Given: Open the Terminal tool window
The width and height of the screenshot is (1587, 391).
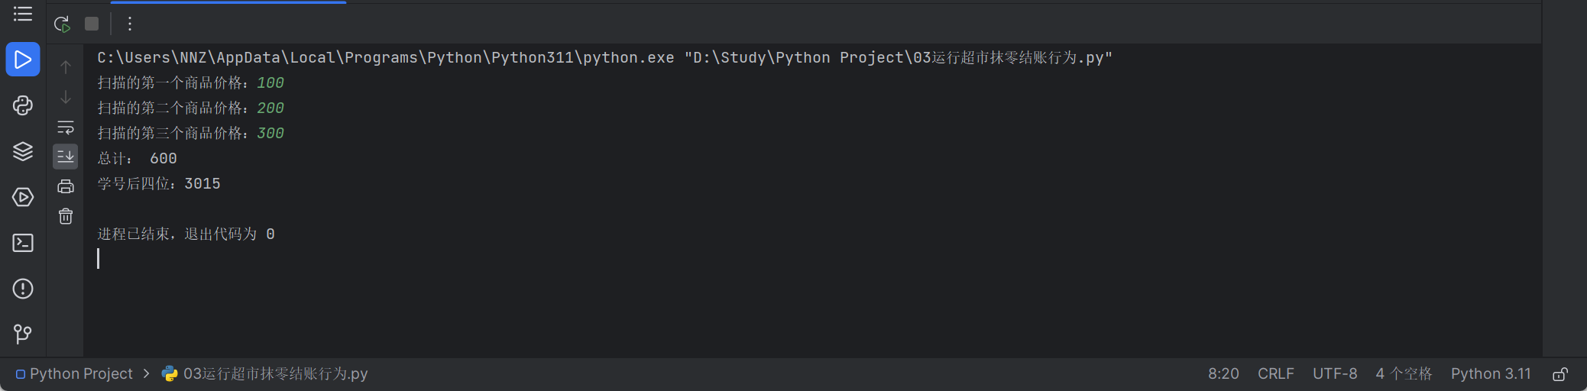Looking at the screenshot, I should point(23,243).
